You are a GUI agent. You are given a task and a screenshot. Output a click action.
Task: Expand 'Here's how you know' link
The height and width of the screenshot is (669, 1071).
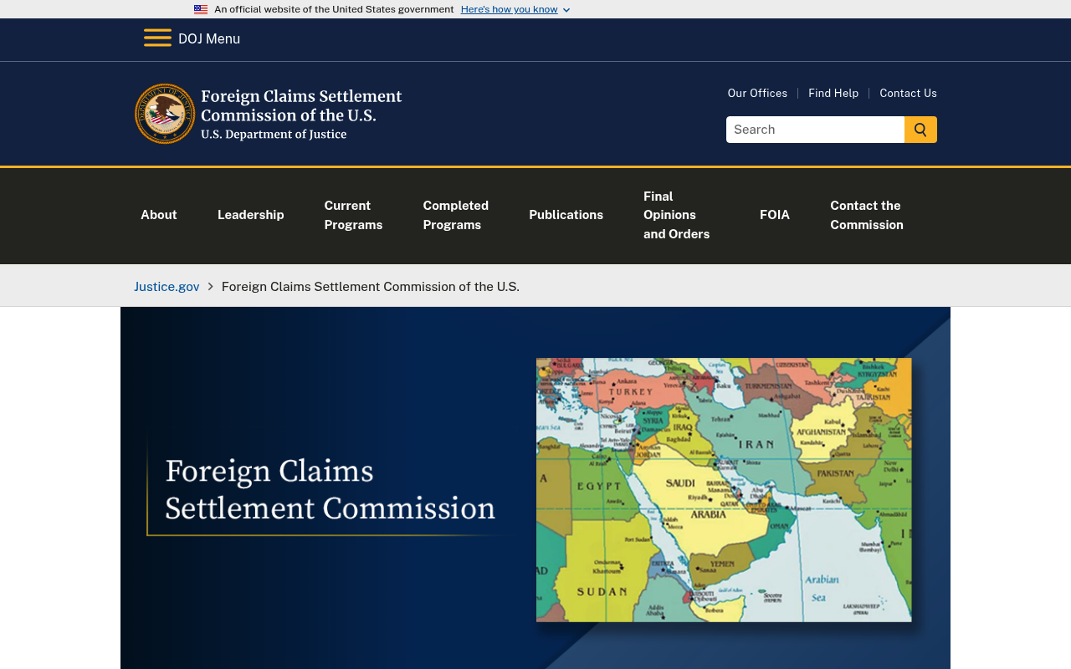pos(509,9)
